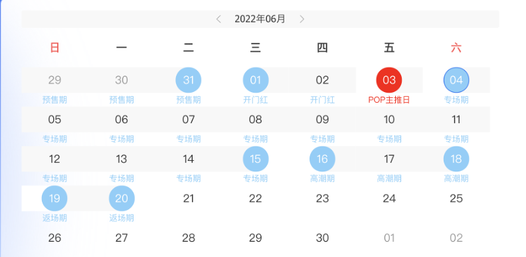Choose blue circled date 18

click(x=456, y=159)
